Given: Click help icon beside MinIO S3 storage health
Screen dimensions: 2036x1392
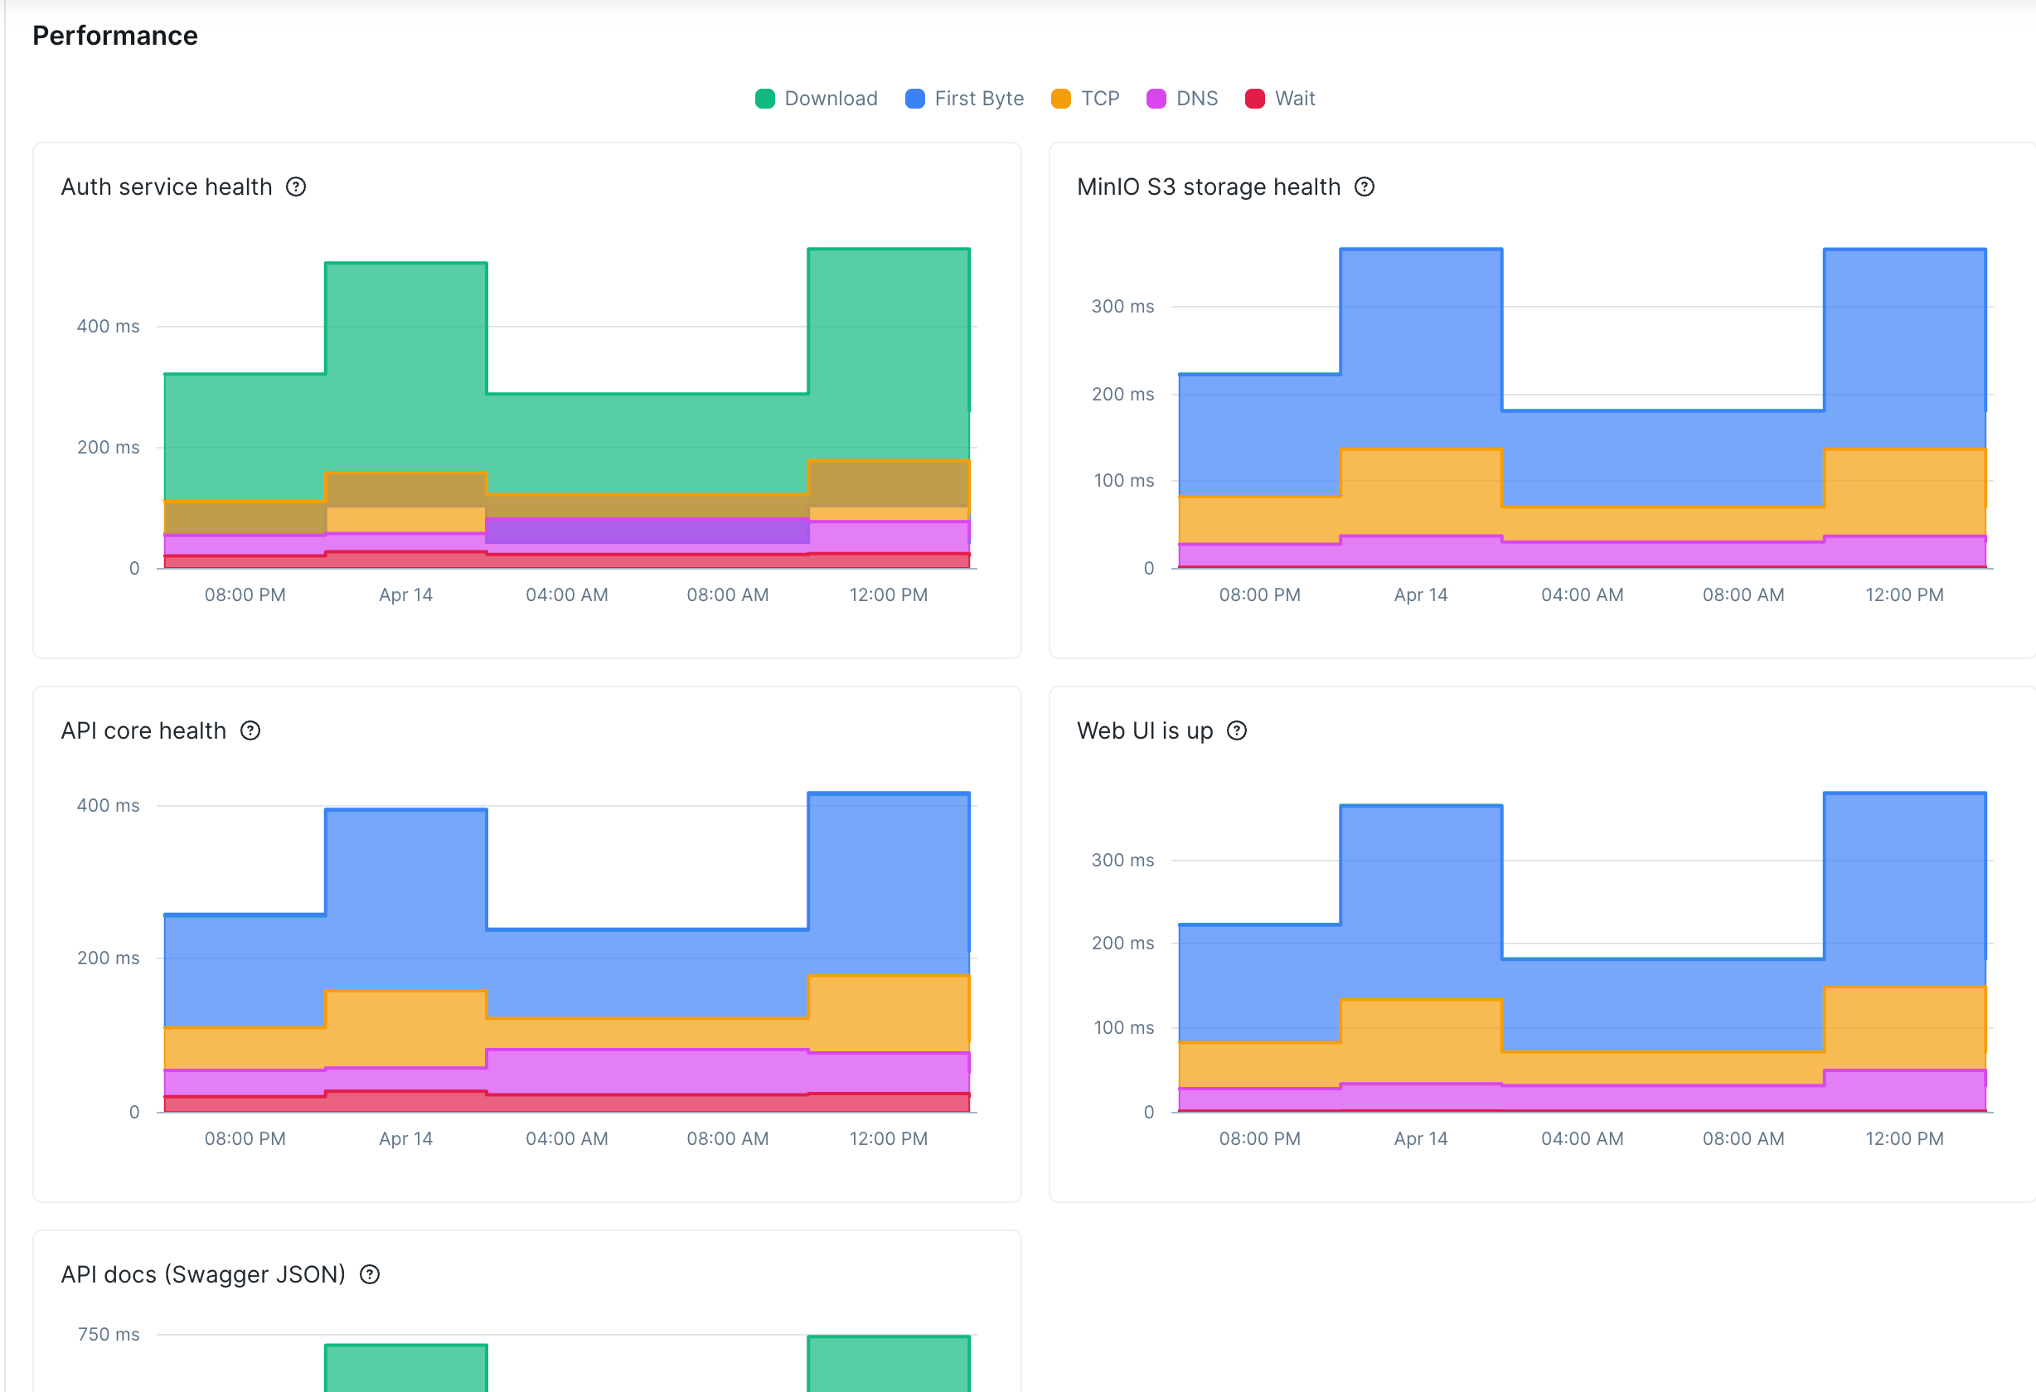Looking at the screenshot, I should point(1364,187).
